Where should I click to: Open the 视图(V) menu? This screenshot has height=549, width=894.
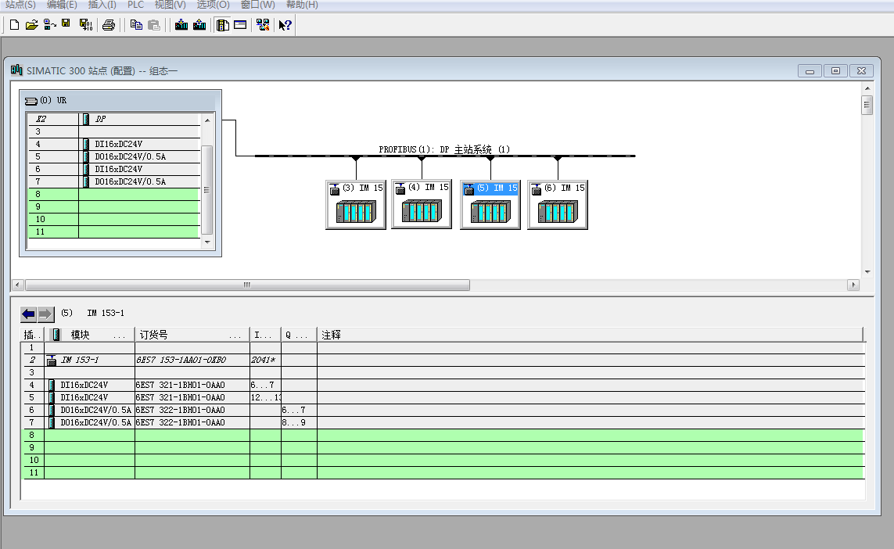point(170,5)
